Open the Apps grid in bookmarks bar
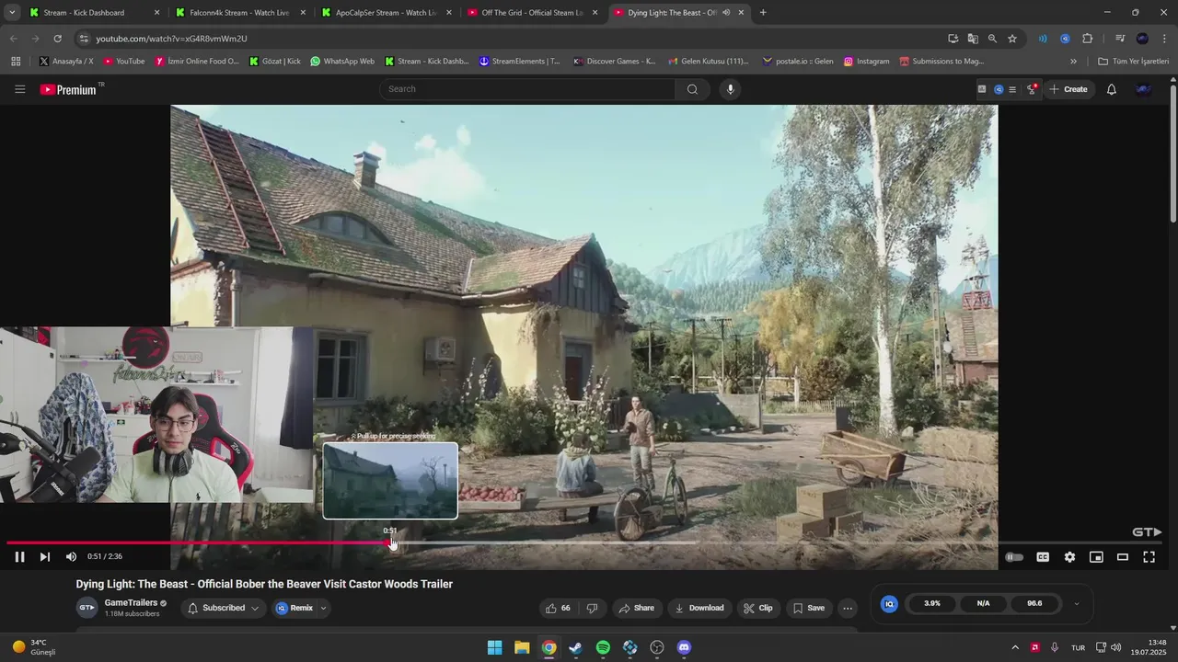Screen dimensions: 1178x662 pos(16,62)
